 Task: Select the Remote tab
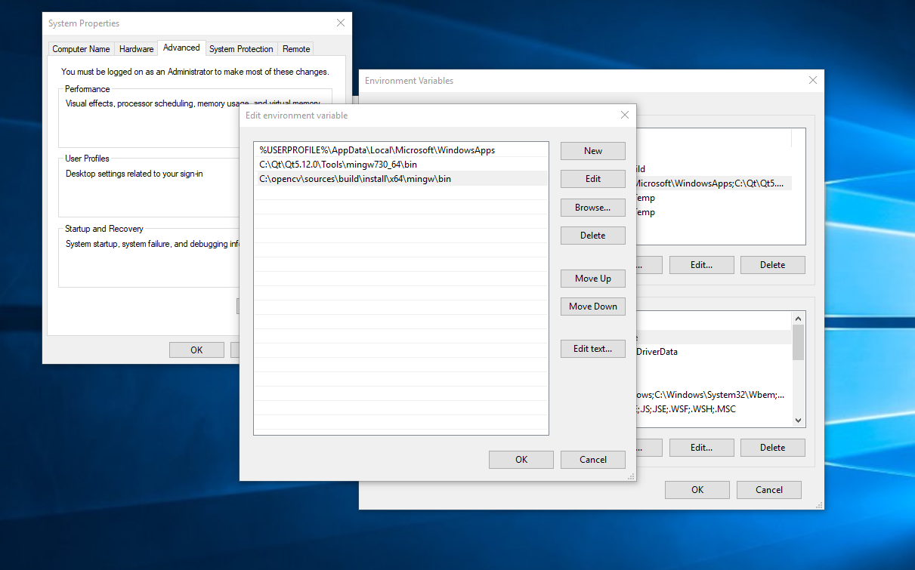[296, 49]
